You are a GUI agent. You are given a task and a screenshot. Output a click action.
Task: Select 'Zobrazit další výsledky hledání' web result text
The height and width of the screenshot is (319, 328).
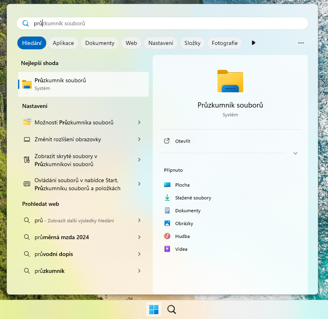81,221
